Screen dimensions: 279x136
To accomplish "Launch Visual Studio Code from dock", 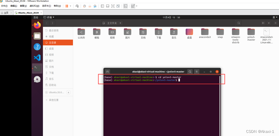I will point(37,58).
